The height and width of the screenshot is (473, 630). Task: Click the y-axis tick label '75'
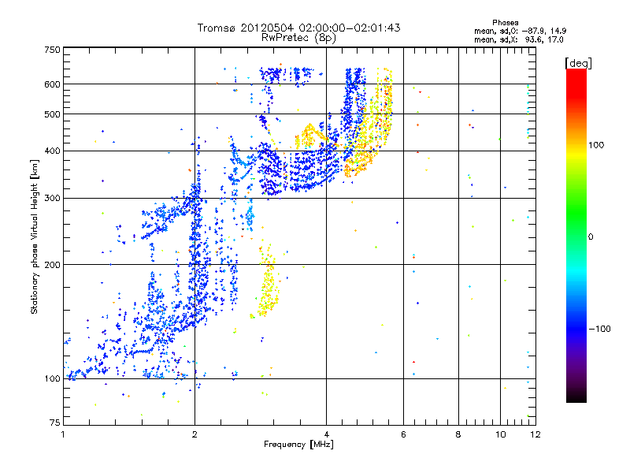pyautogui.click(x=55, y=423)
